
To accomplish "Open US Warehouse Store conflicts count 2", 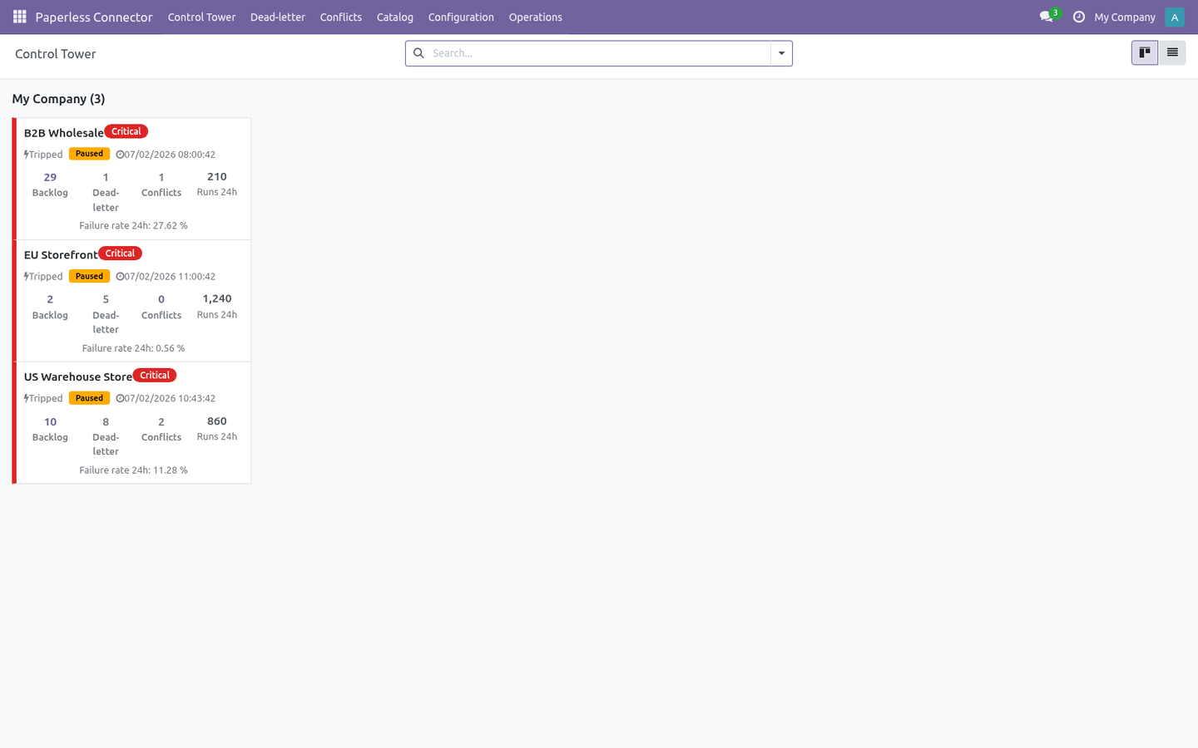I will pos(161,421).
